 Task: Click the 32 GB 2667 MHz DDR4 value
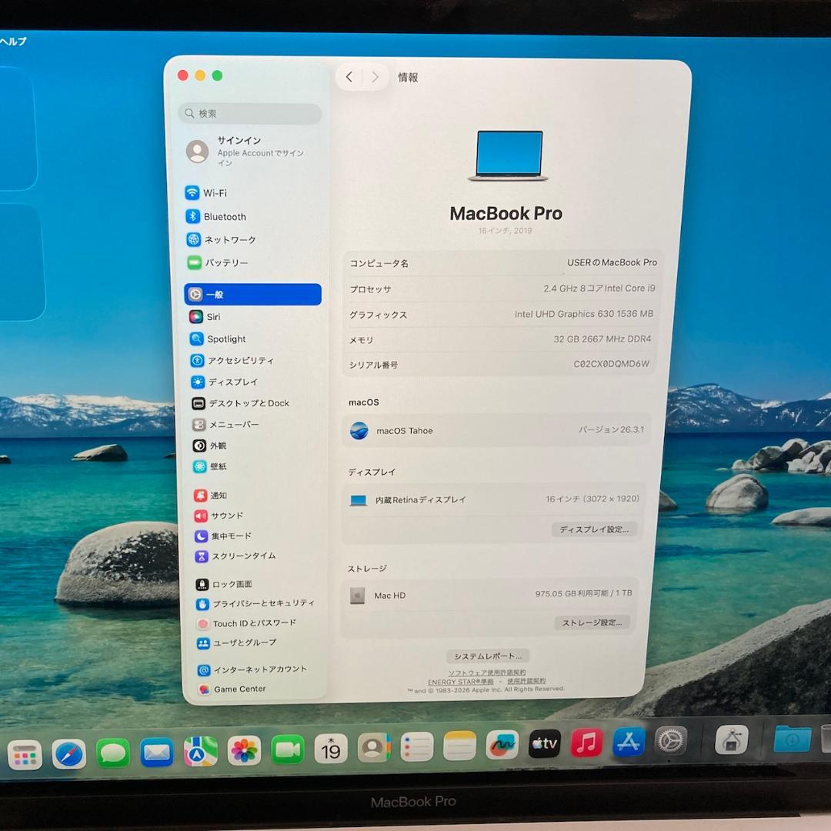[x=602, y=339]
